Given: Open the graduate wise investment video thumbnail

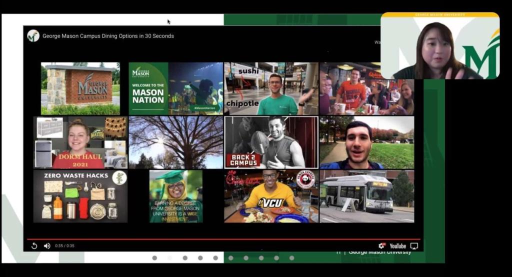Looking at the screenshot, I should point(175,196).
